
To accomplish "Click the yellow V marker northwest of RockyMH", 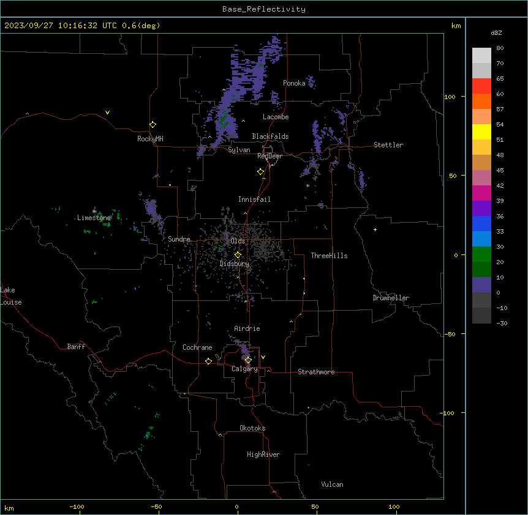I will point(107,113).
